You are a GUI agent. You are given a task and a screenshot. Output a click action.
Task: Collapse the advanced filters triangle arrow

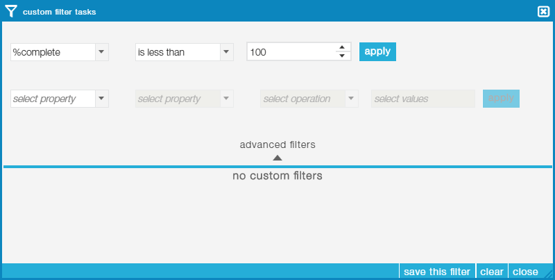(x=277, y=158)
